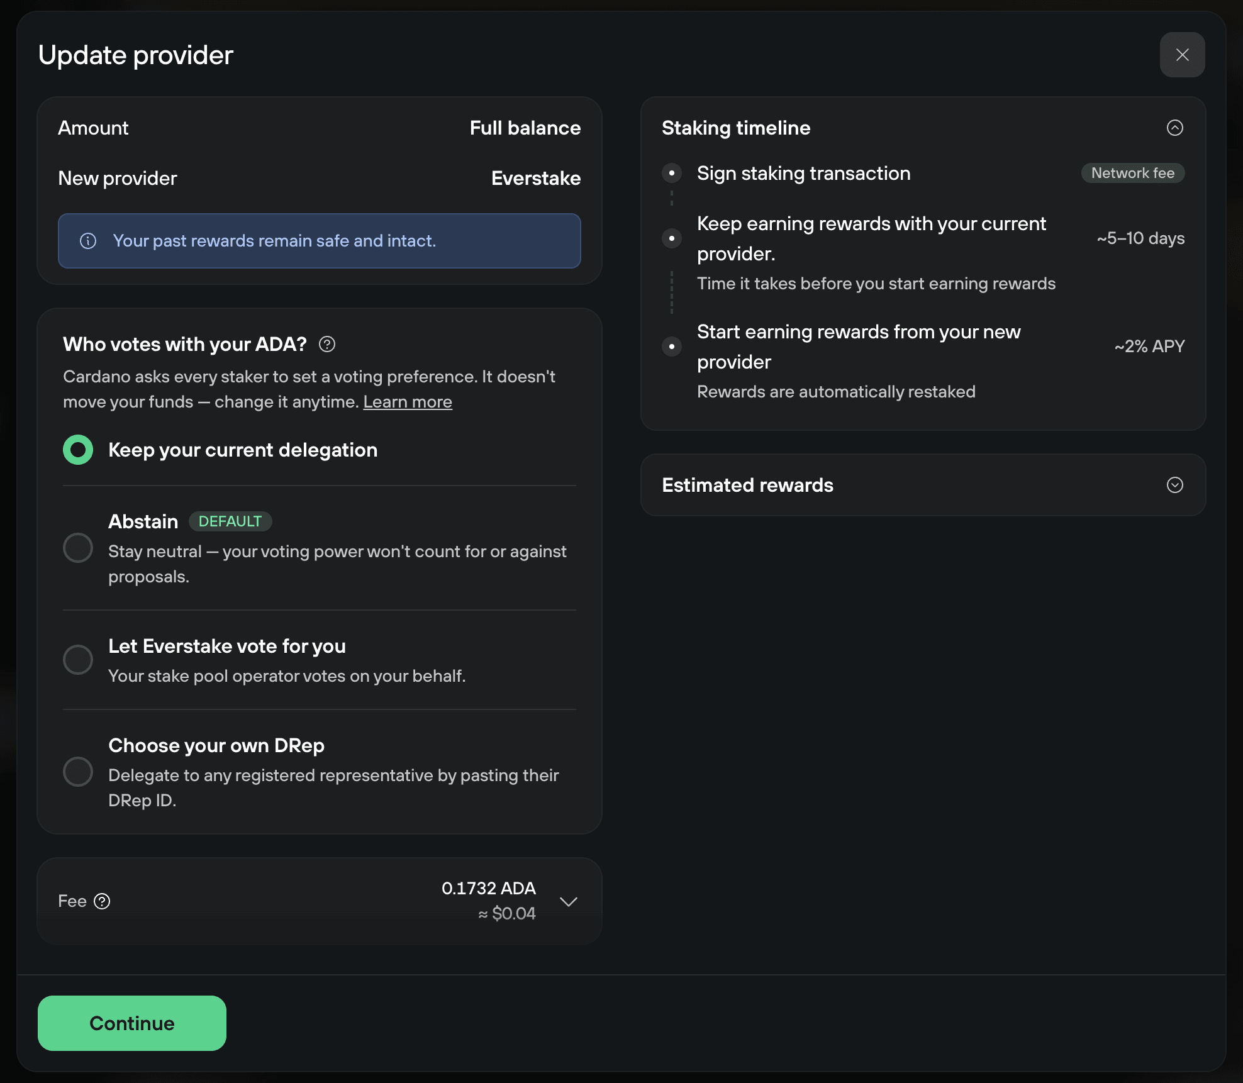Screen dimensions: 1243x1083
Task: Click the DEFAULT tag beside Abstain
Action: [230, 521]
